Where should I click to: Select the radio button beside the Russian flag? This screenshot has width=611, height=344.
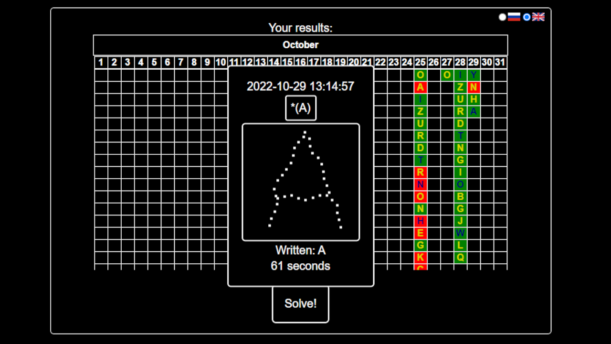pyautogui.click(x=502, y=17)
